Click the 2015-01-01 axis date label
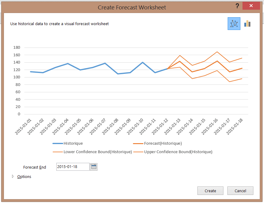The height and width of the screenshot is (204, 264). pyautogui.click(x=24, y=127)
